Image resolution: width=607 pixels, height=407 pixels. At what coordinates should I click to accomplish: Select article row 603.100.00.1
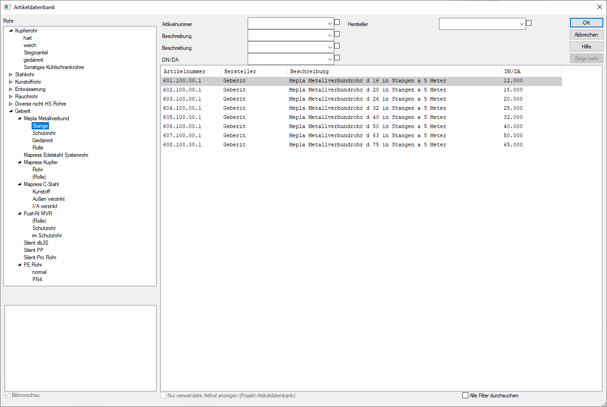(x=362, y=99)
